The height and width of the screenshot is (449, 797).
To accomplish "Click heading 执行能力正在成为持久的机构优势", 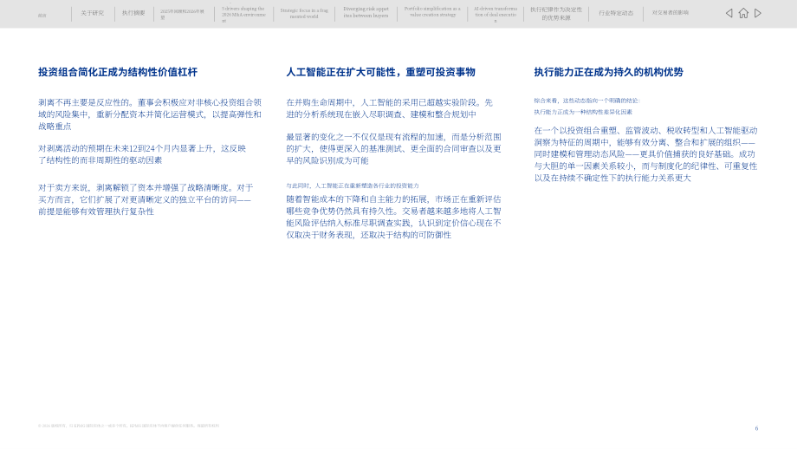I will (608, 72).
